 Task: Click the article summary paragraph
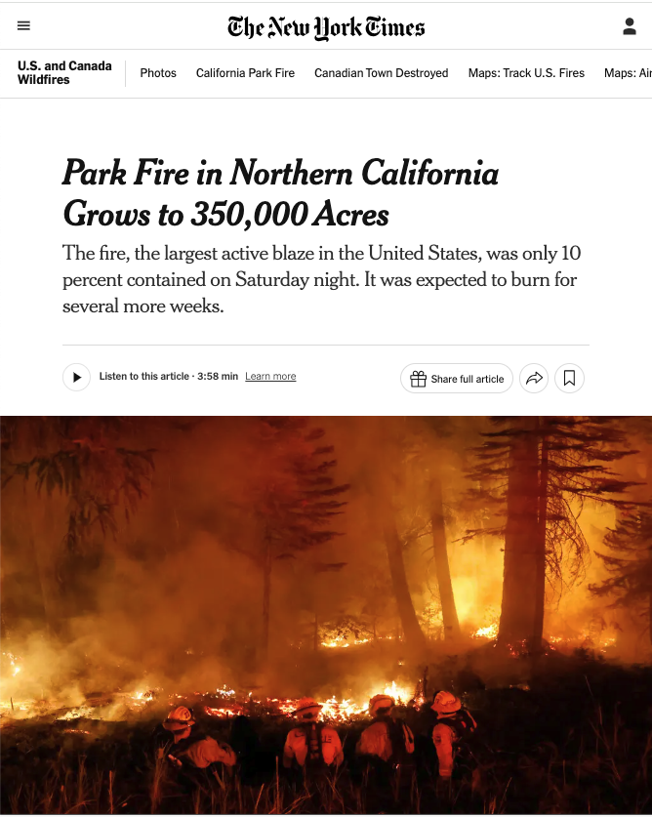tap(322, 279)
